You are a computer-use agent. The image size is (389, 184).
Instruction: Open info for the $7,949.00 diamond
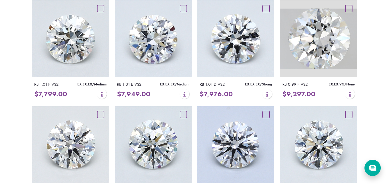point(185,94)
